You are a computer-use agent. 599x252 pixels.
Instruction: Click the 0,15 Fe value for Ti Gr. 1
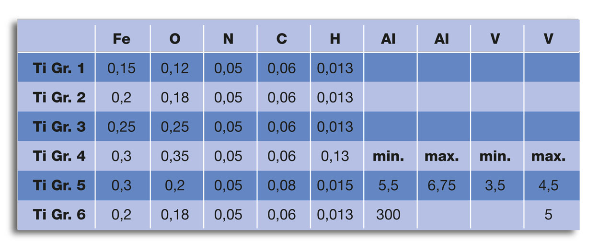(122, 68)
